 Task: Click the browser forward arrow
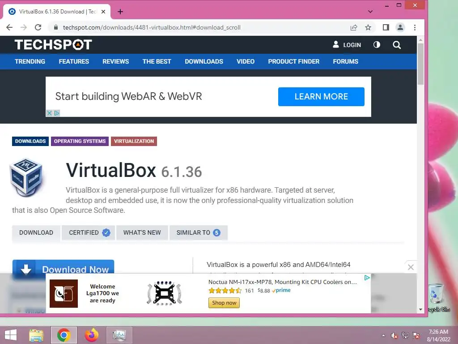(24, 27)
